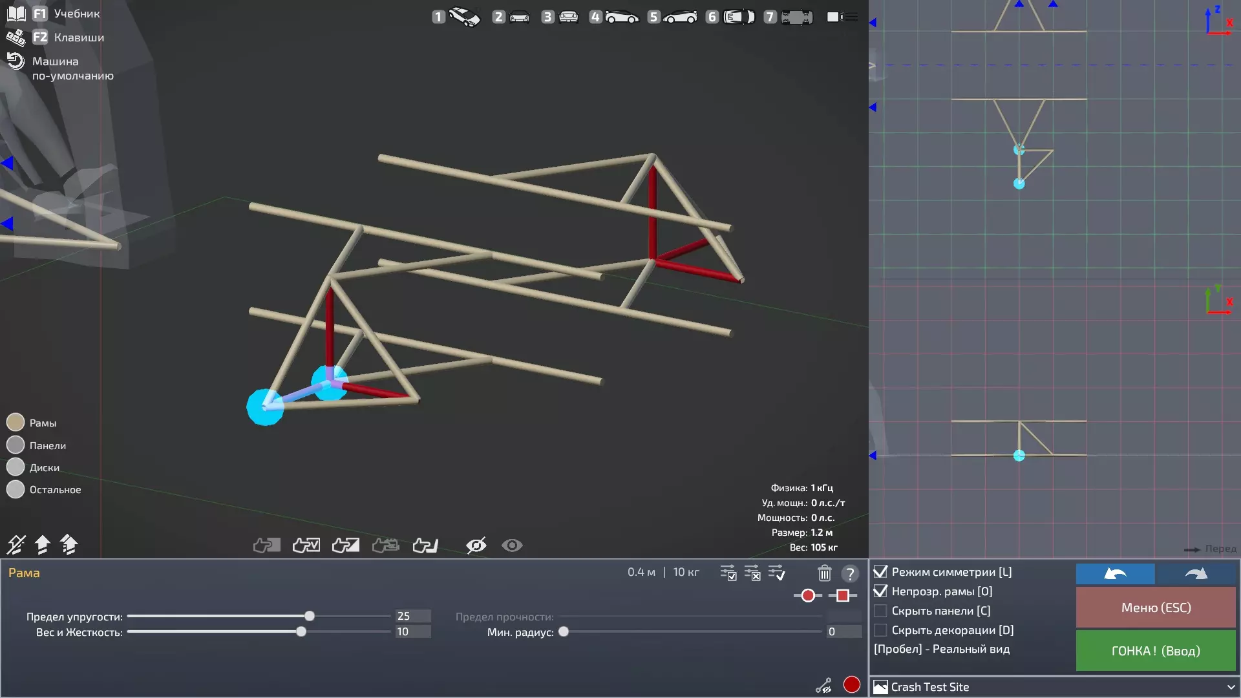Click the crossed-out eye hide icon

(x=476, y=545)
